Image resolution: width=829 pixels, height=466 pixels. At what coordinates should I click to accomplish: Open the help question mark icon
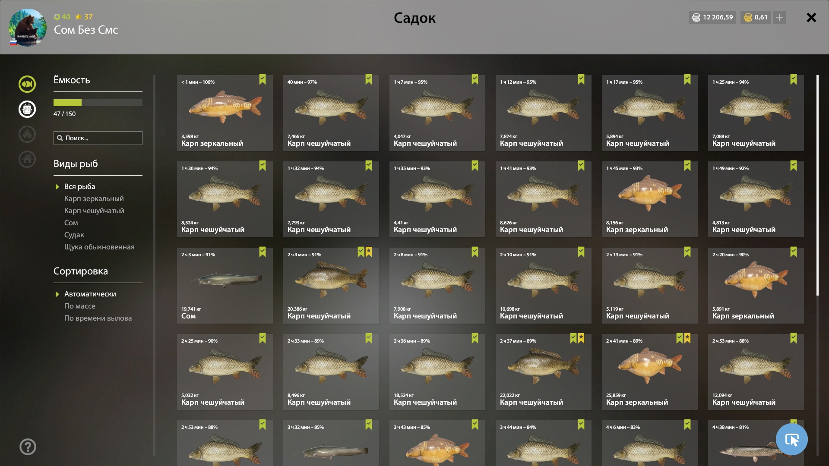coord(28,447)
